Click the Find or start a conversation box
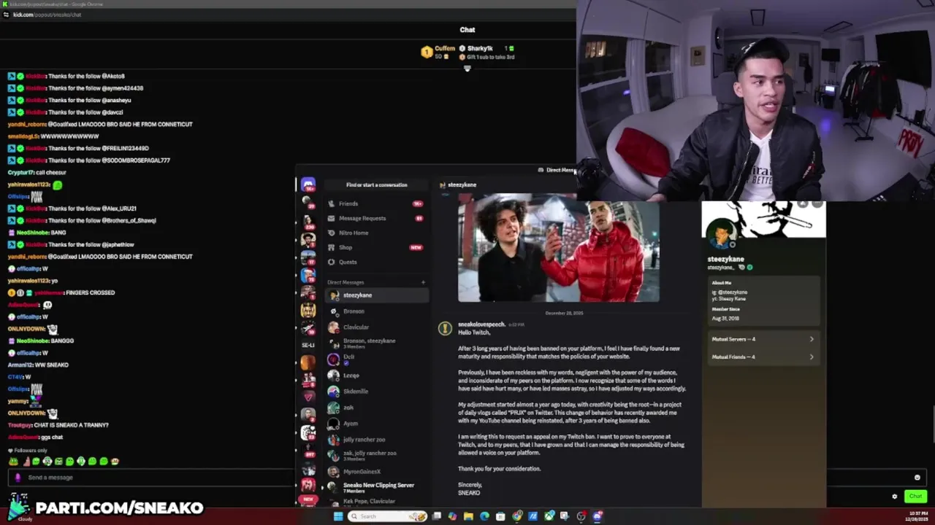 point(377,185)
